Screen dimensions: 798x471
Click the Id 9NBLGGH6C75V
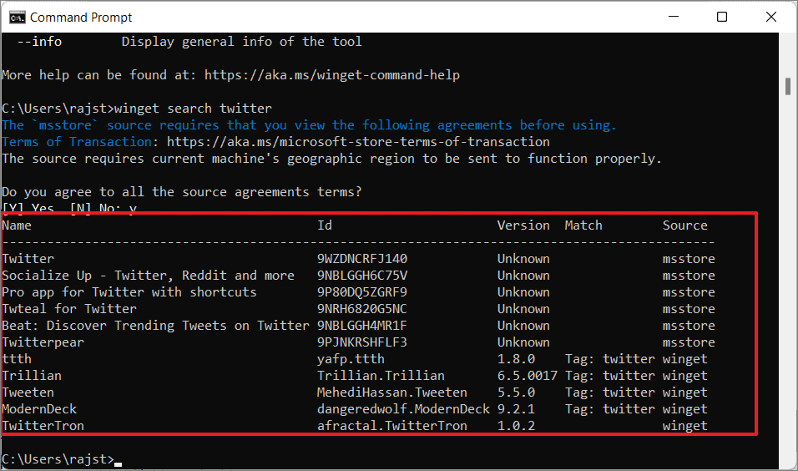point(362,276)
